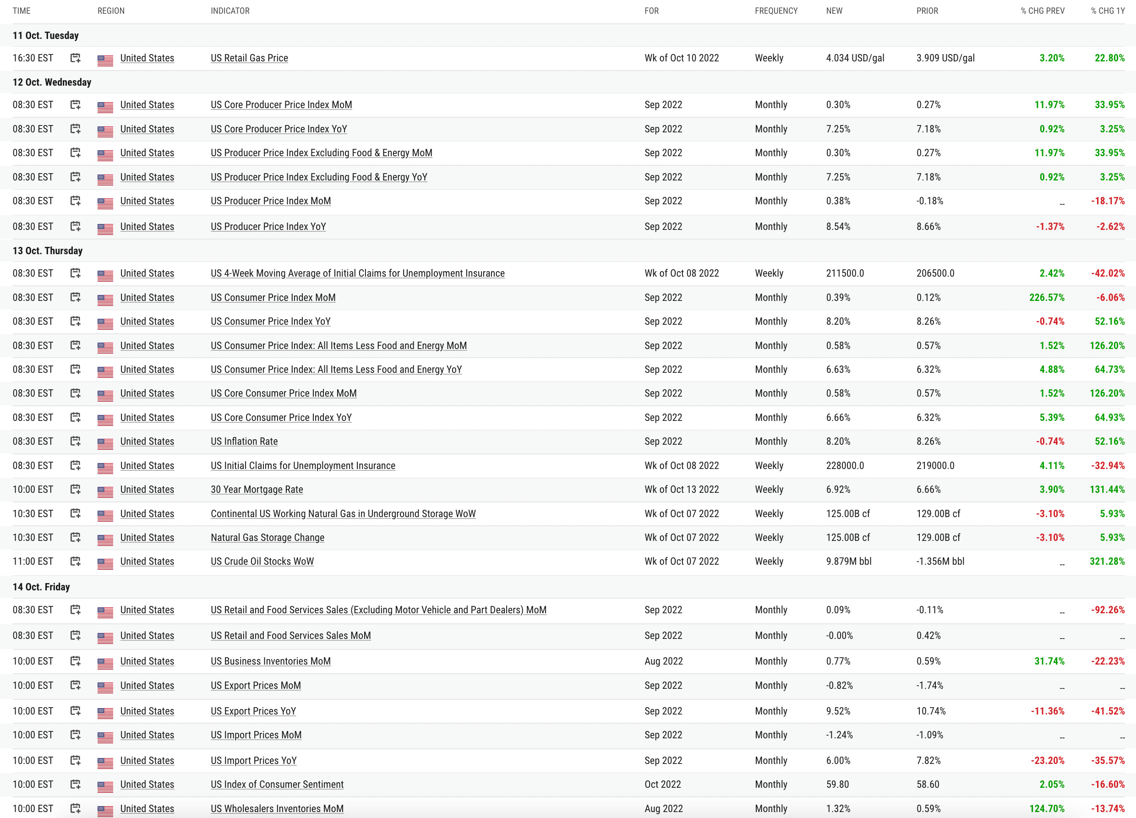This screenshot has width=1136, height=818.
Task: Click calendar icon for US Initial Claims for Unemployment Insurance
Action: pos(75,465)
